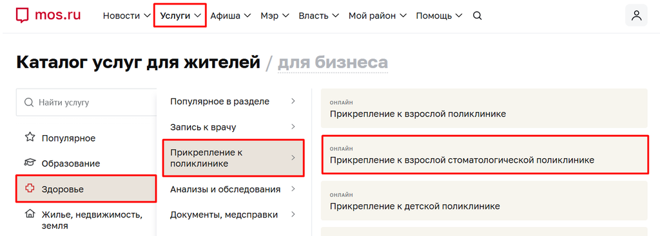The image size is (660, 236).
Task: Expand the Мой район menu
Action: click(378, 16)
